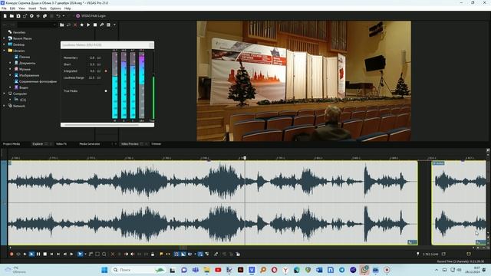
Task: Toggle Lock Event padlock icon
Action: pos(153,254)
